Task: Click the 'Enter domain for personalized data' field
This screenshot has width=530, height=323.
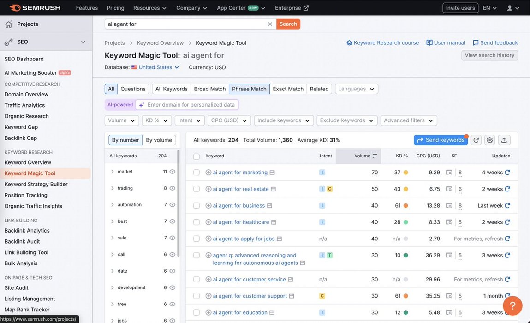Action: click(187, 105)
